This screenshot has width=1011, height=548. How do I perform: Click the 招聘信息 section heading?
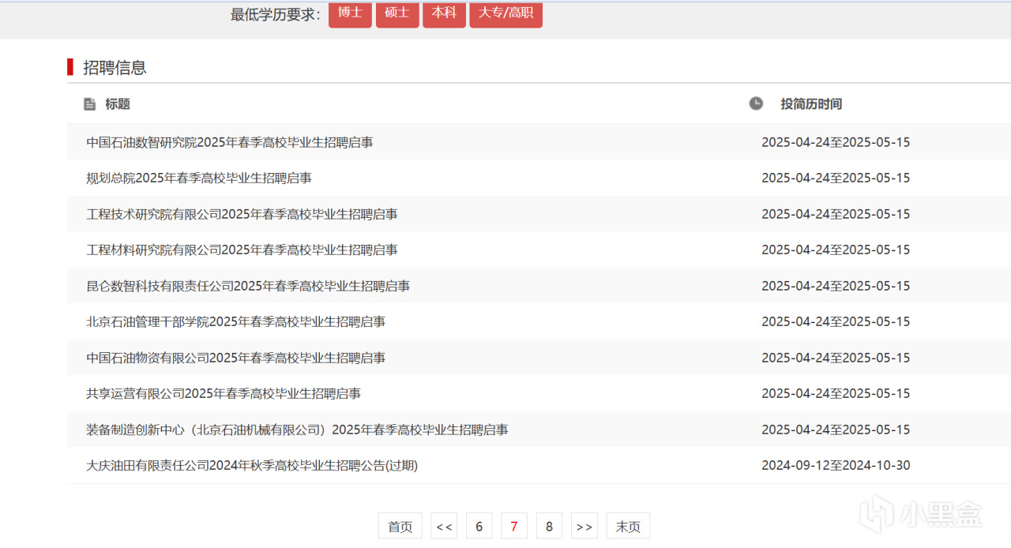[x=115, y=67]
